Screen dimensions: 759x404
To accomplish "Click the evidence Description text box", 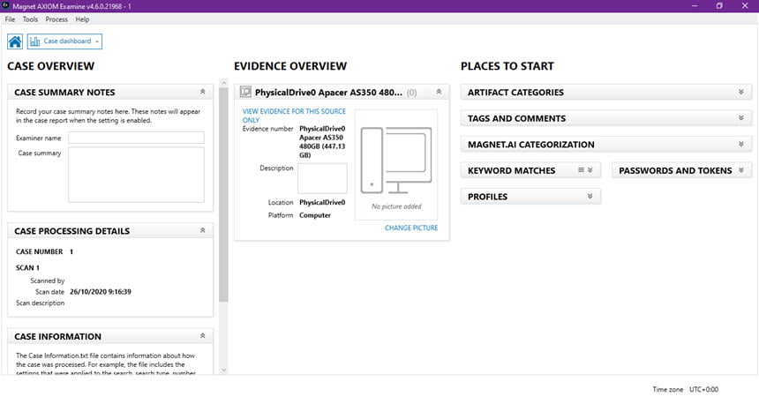I will [x=322, y=178].
